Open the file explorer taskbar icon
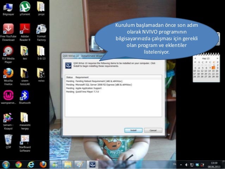 pyautogui.click(x=68, y=164)
